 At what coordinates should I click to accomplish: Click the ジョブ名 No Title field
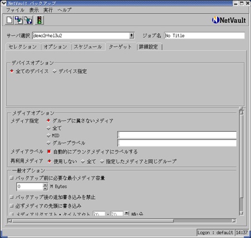click(204, 36)
